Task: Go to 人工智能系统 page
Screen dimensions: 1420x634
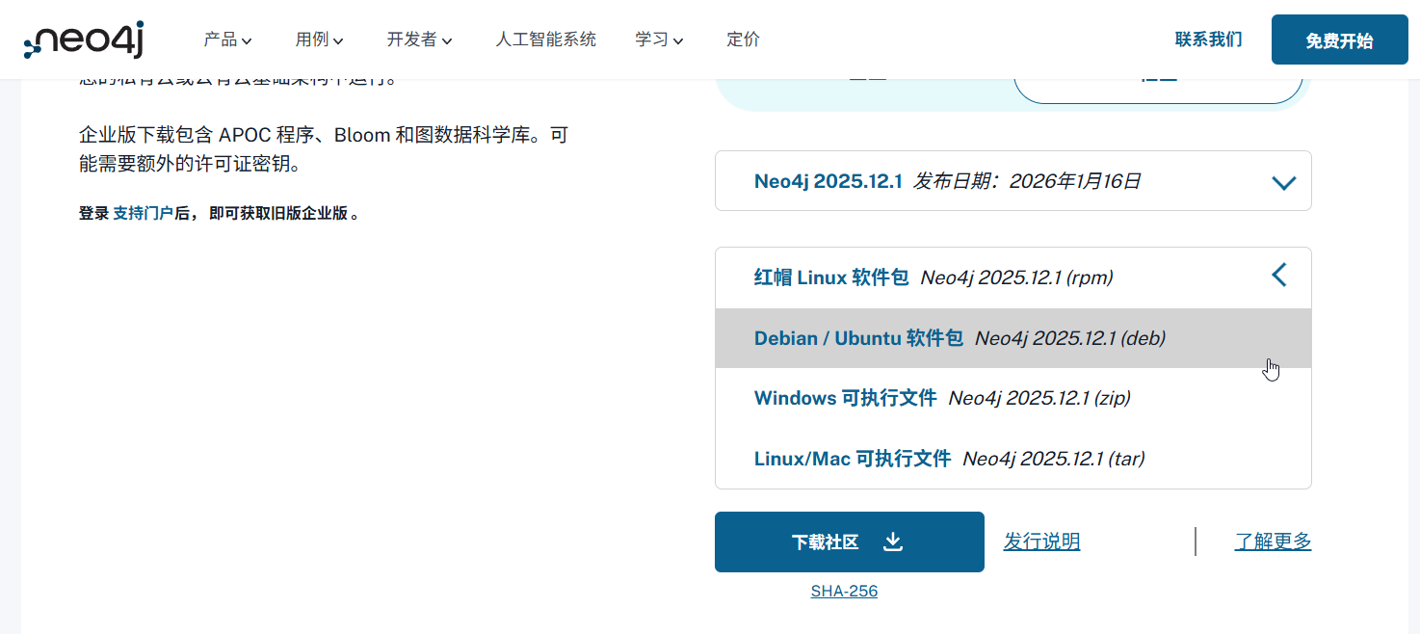Action: [x=545, y=40]
